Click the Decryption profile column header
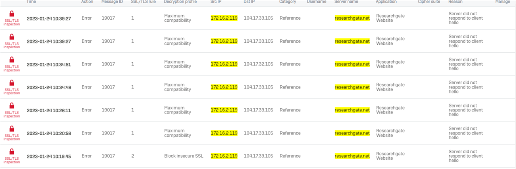 [x=180, y=2]
